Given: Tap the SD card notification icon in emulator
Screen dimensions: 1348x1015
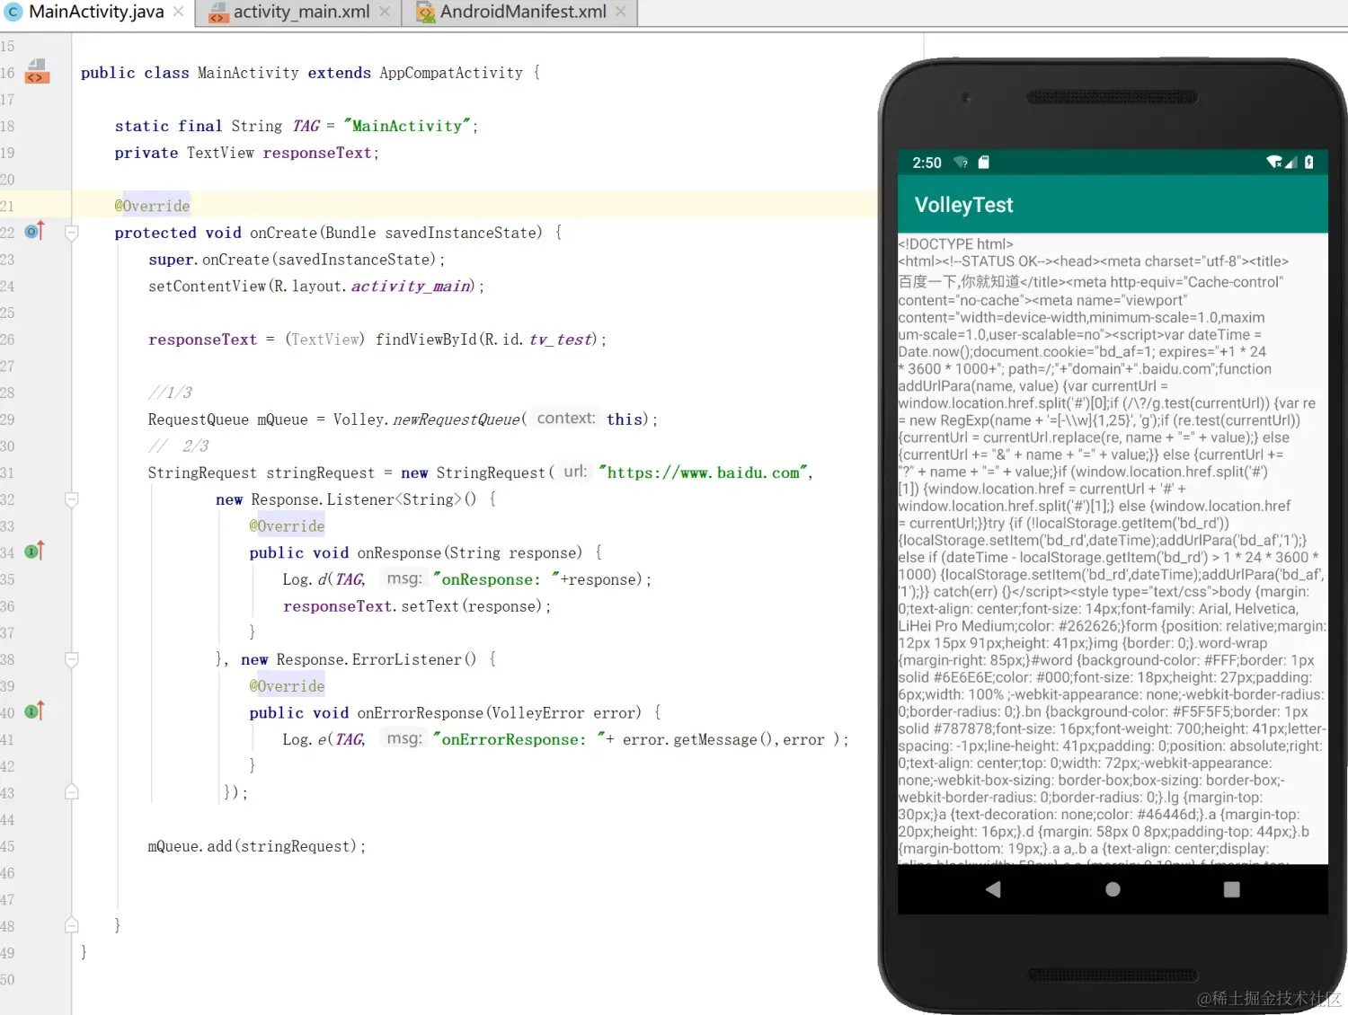Looking at the screenshot, I should click(983, 163).
